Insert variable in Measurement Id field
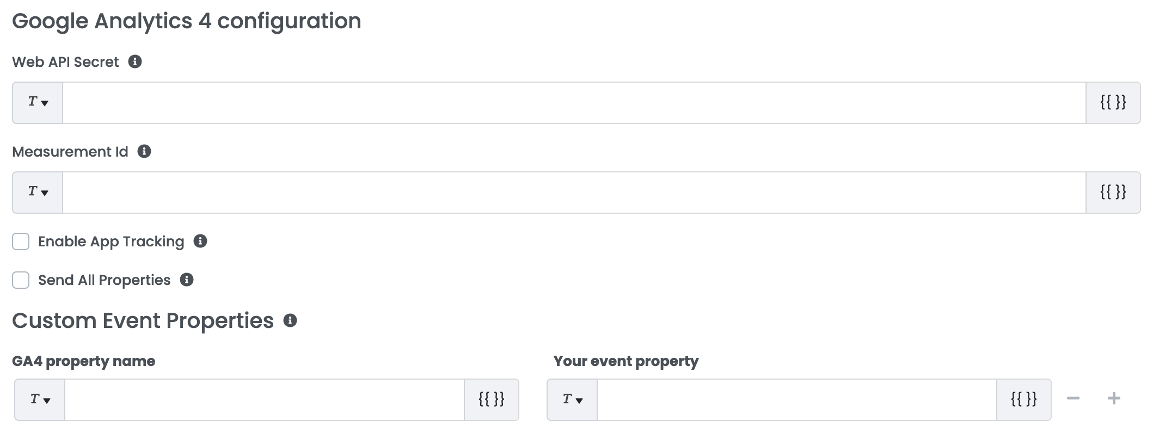This screenshot has height=434, width=1153. (x=1113, y=193)
